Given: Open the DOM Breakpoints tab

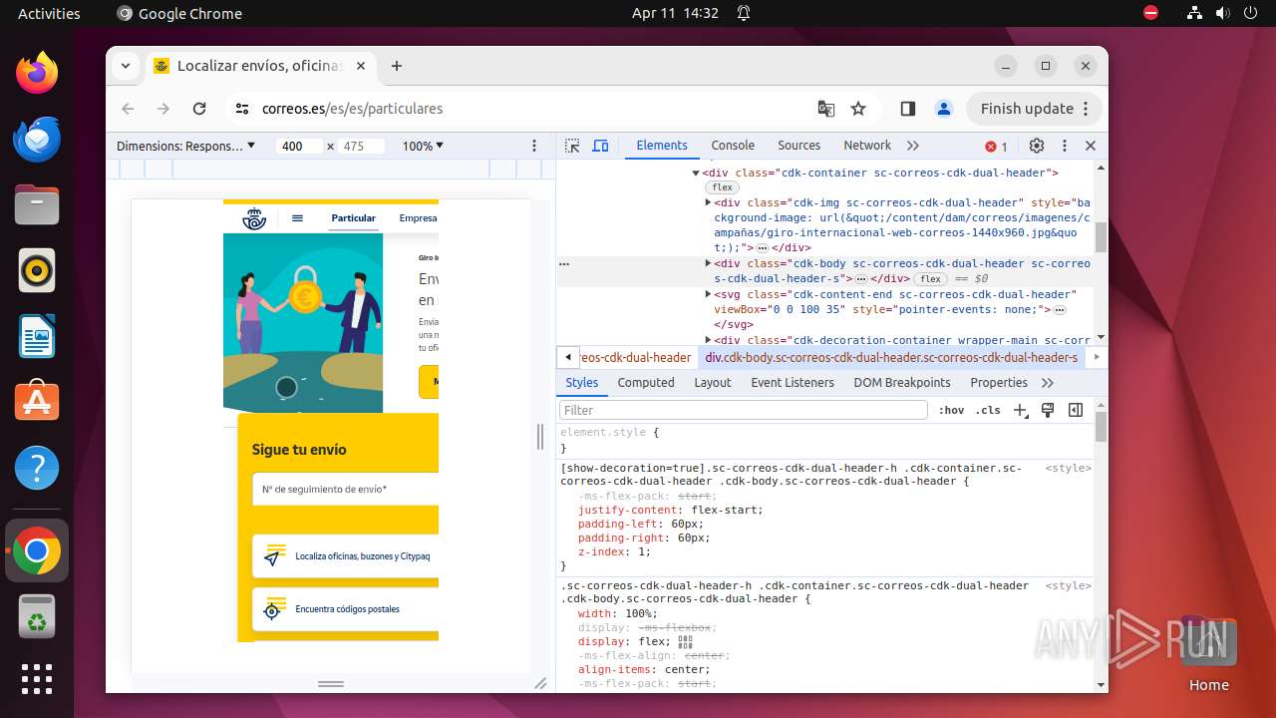Looking at the screenshot, I should pyautogui.click(x=902, y=383).
